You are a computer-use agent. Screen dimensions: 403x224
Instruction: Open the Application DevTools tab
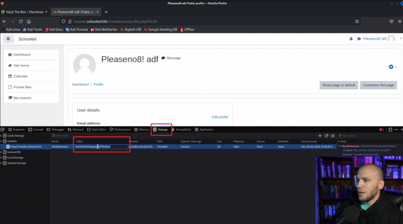click(x=204, y=130)
